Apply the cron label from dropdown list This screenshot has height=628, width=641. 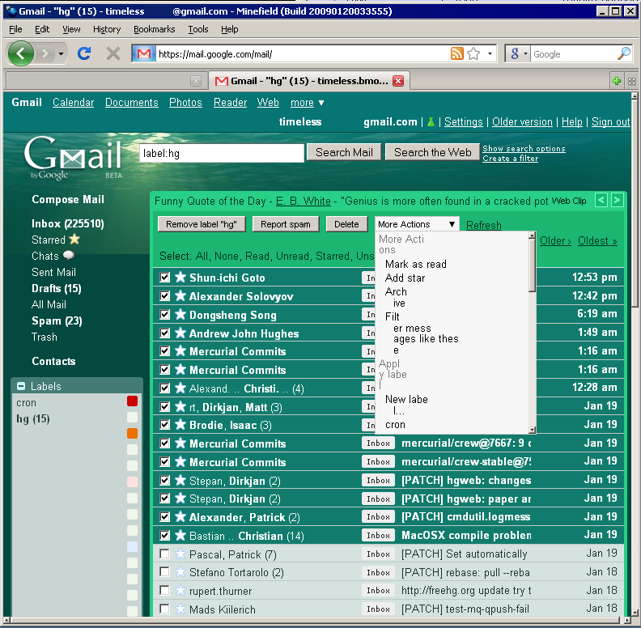point(395,425)
